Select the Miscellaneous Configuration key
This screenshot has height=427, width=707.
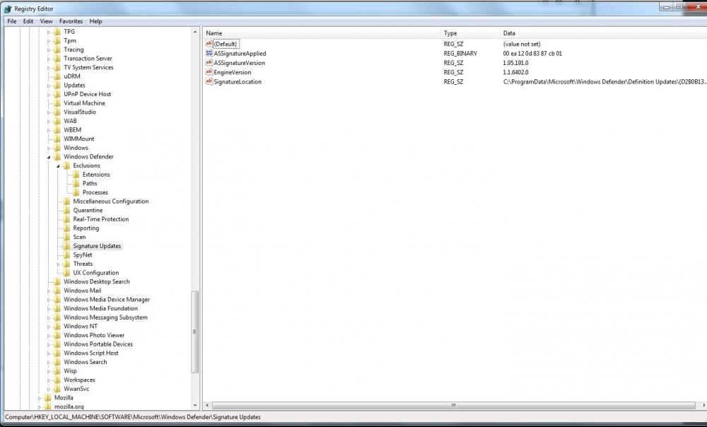pos(110,201)
